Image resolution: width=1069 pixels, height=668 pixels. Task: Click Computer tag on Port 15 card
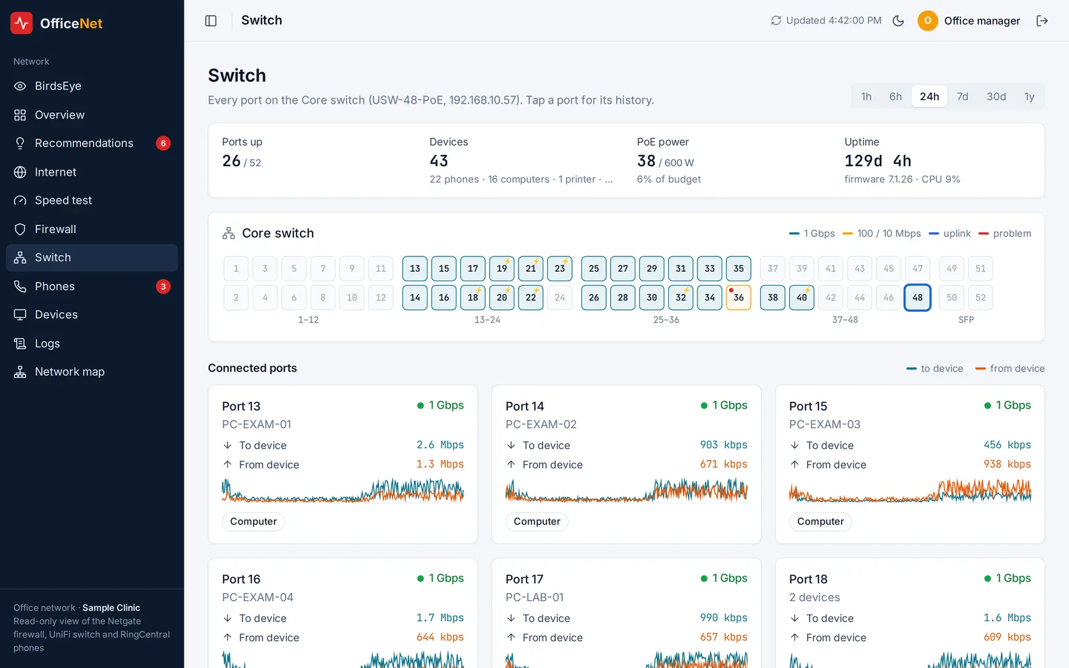coord(820,522)
